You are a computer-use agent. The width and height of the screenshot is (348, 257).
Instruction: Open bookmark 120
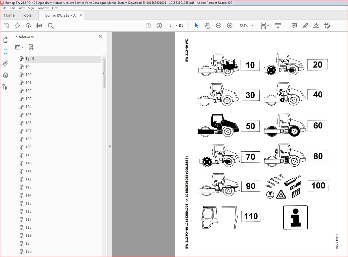pos(28,251)
